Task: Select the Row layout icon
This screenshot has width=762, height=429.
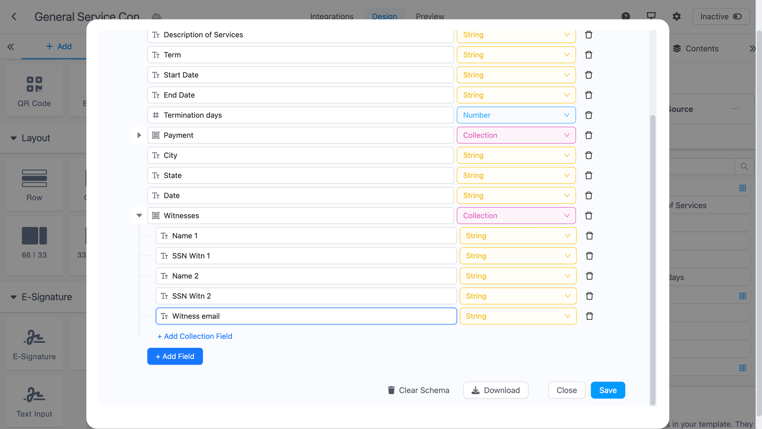Action: (x=34, y=179)
